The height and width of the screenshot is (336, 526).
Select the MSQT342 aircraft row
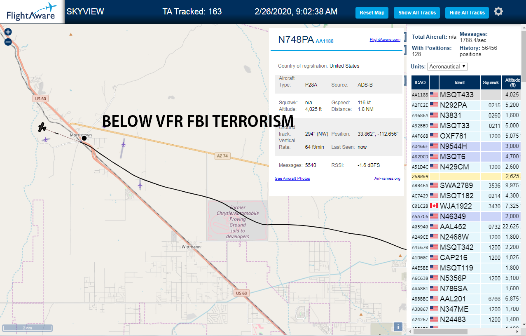(466, 247)
